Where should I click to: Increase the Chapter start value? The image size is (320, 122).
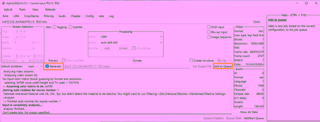click(21, 56)
